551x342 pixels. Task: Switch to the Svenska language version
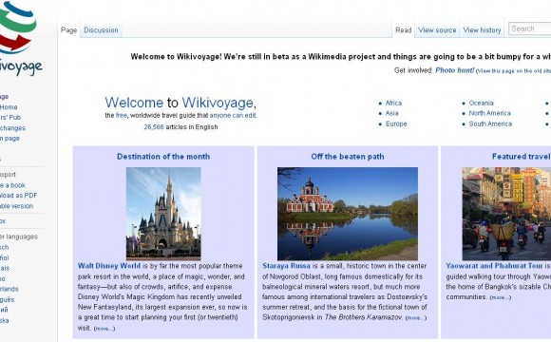(4, 320)
